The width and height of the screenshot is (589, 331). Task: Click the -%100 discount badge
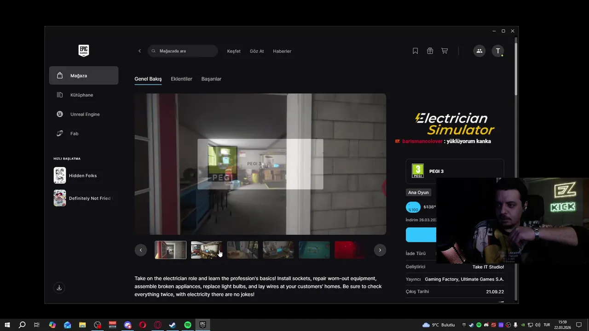tap(413, 207)
